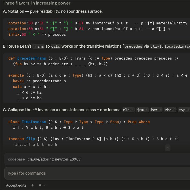Click the inline code "zba-1"
Screen dimensions: 190x190
(x=170, y=110)
